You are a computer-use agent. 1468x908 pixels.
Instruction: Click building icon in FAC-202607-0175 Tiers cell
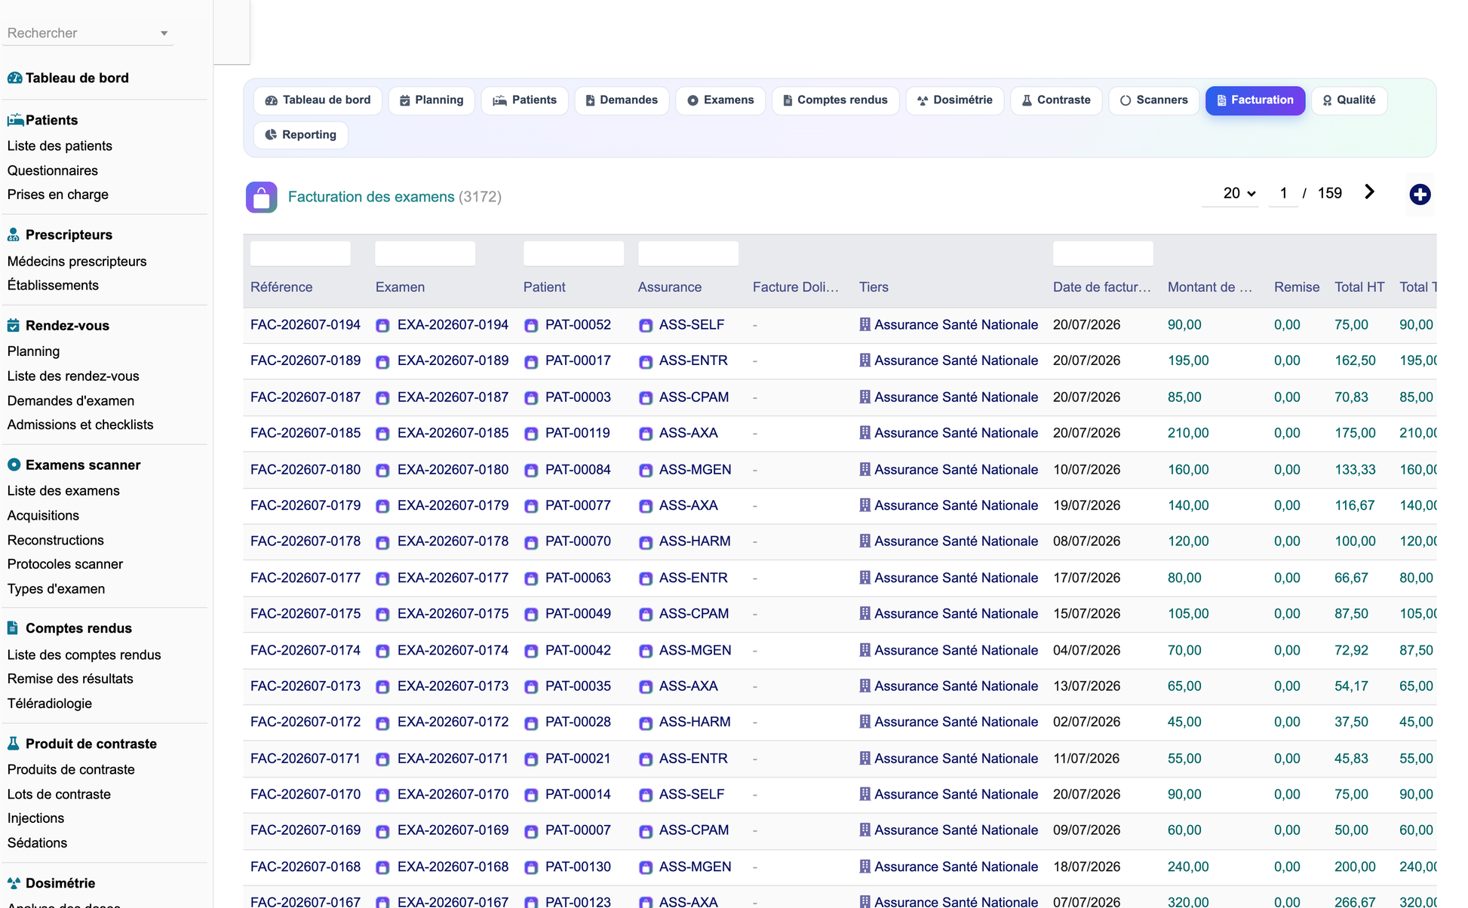pos(865,613)
